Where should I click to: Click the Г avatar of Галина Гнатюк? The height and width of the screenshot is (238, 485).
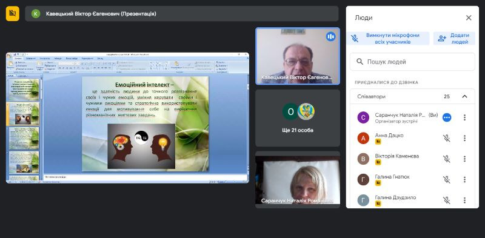[363, 180]
